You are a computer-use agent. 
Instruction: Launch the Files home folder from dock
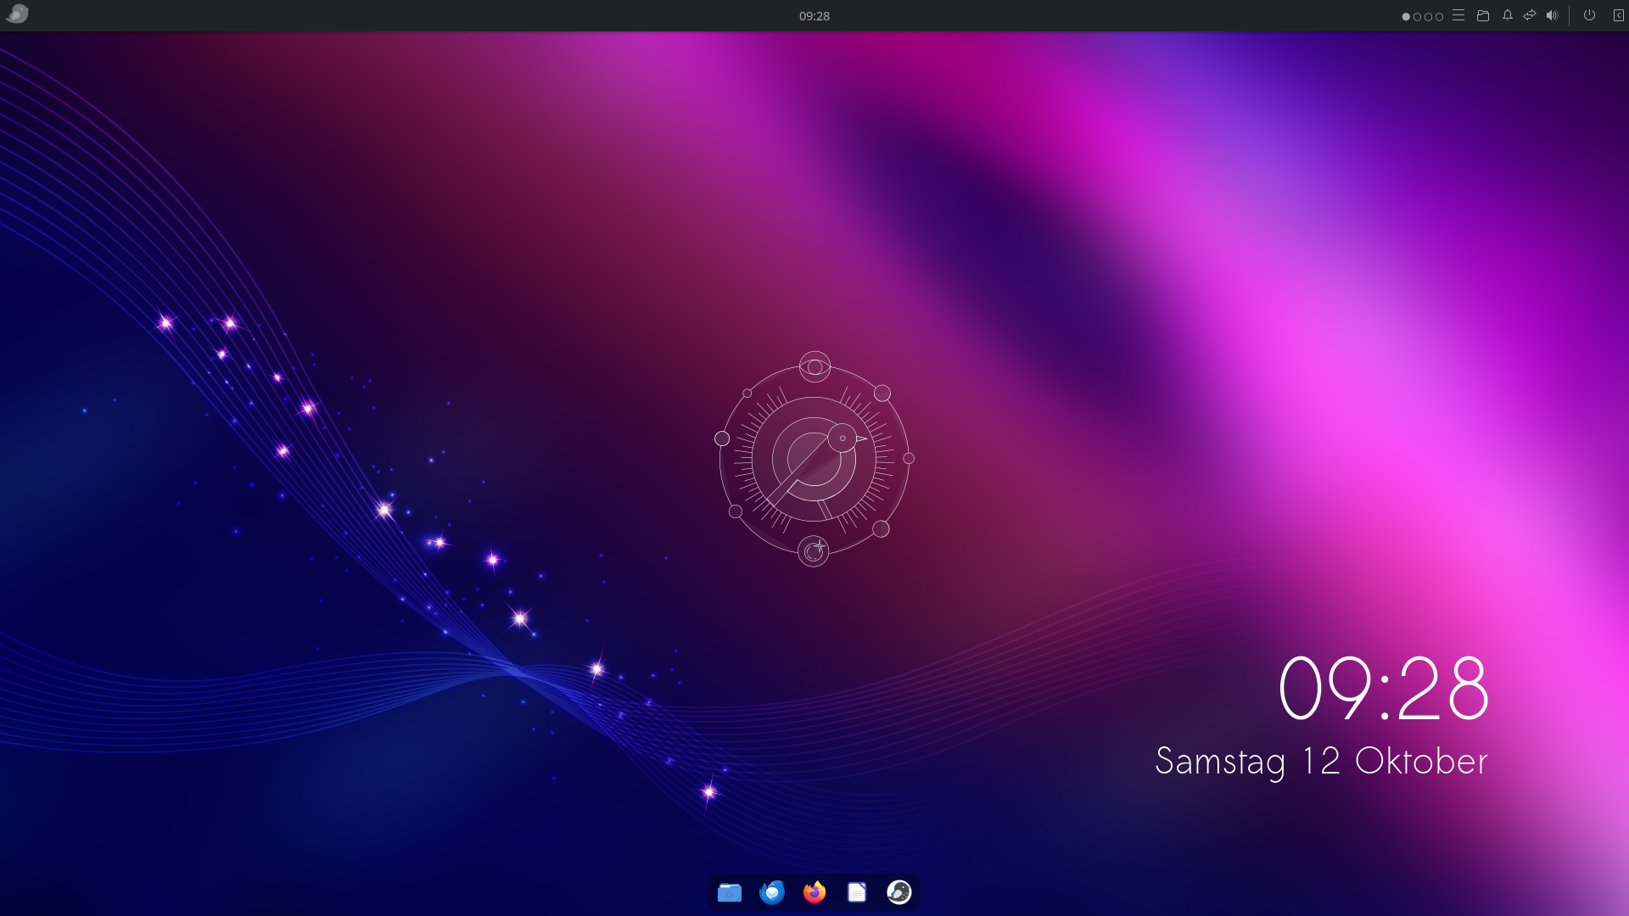[x=730, y=892]
